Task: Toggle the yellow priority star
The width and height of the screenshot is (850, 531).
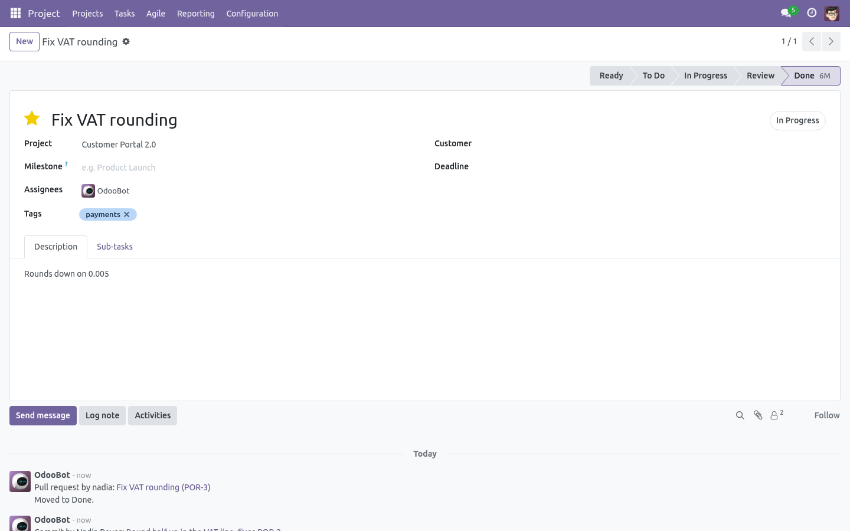Action: (x=32, y=119)
